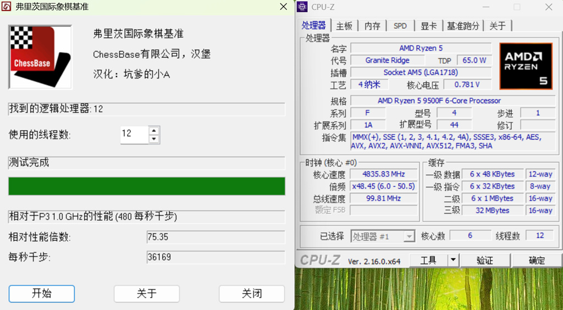Click the TDP value 65.0 W
Screen dimensions: 563x310
474,60
